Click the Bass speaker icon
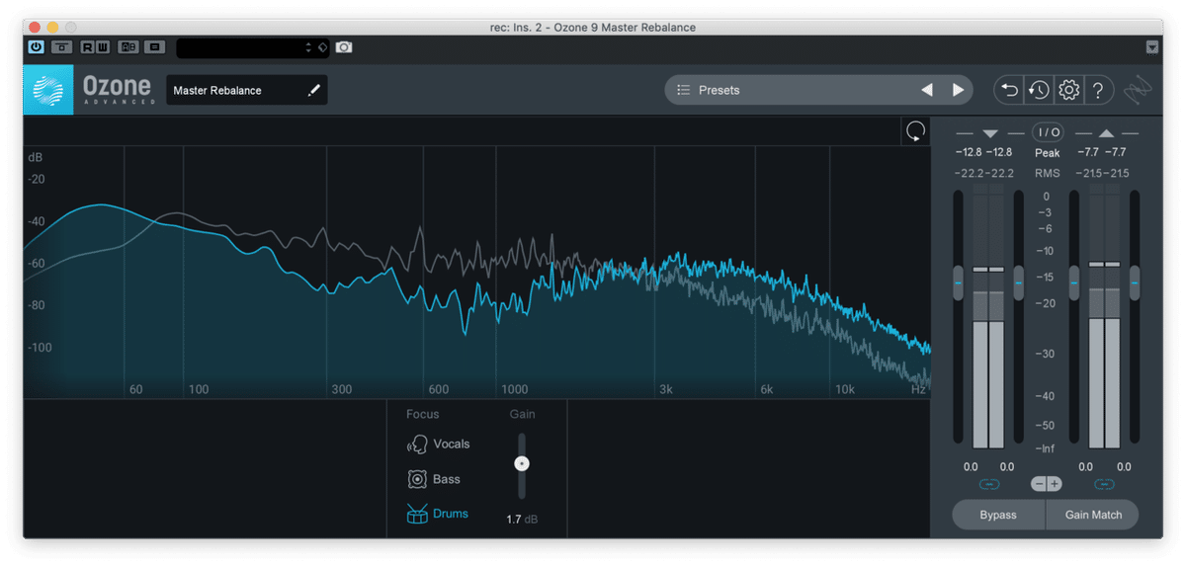This screenshot has width=1186, height=566. pyautogui.click(x=417, y=479)
